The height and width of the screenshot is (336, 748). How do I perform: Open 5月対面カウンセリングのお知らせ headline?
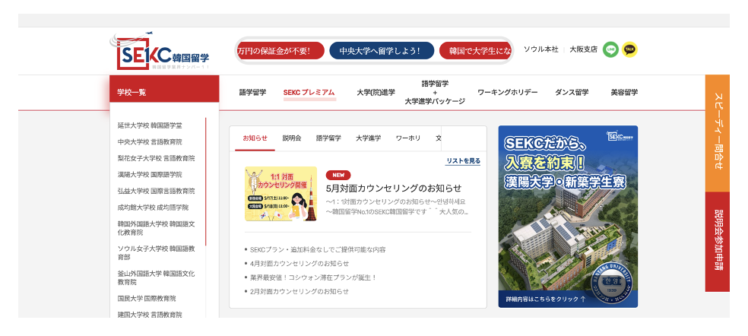394,188
